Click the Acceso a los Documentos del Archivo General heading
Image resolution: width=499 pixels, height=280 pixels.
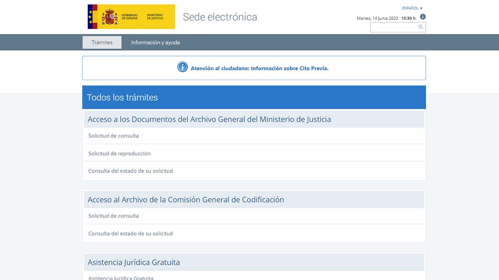pos(209,119)
